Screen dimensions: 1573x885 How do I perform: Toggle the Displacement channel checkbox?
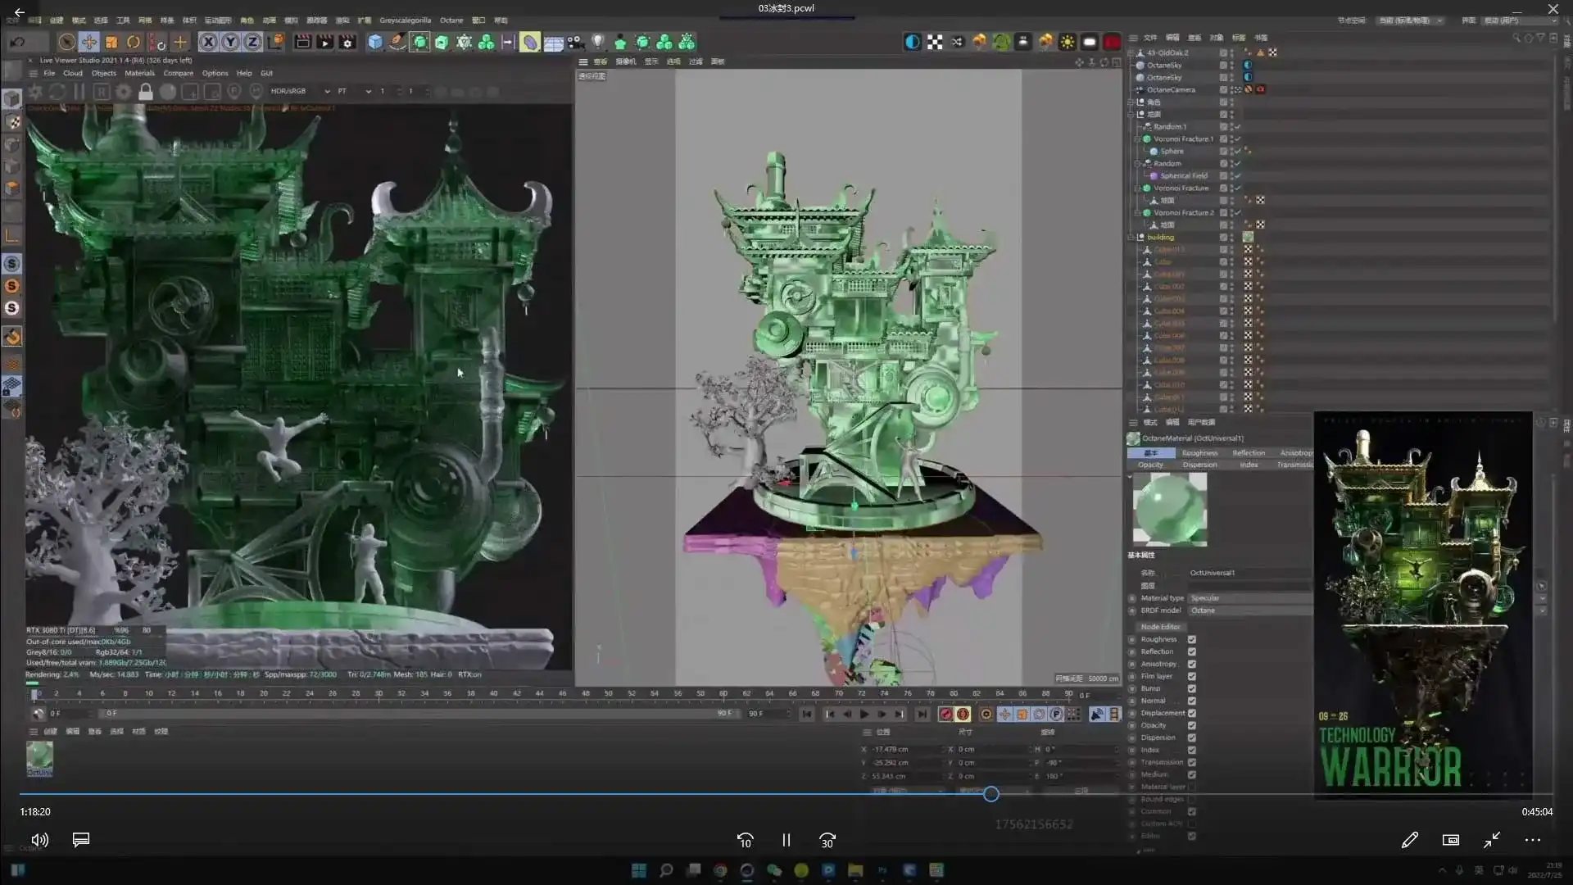click(x=1192, y=713)
